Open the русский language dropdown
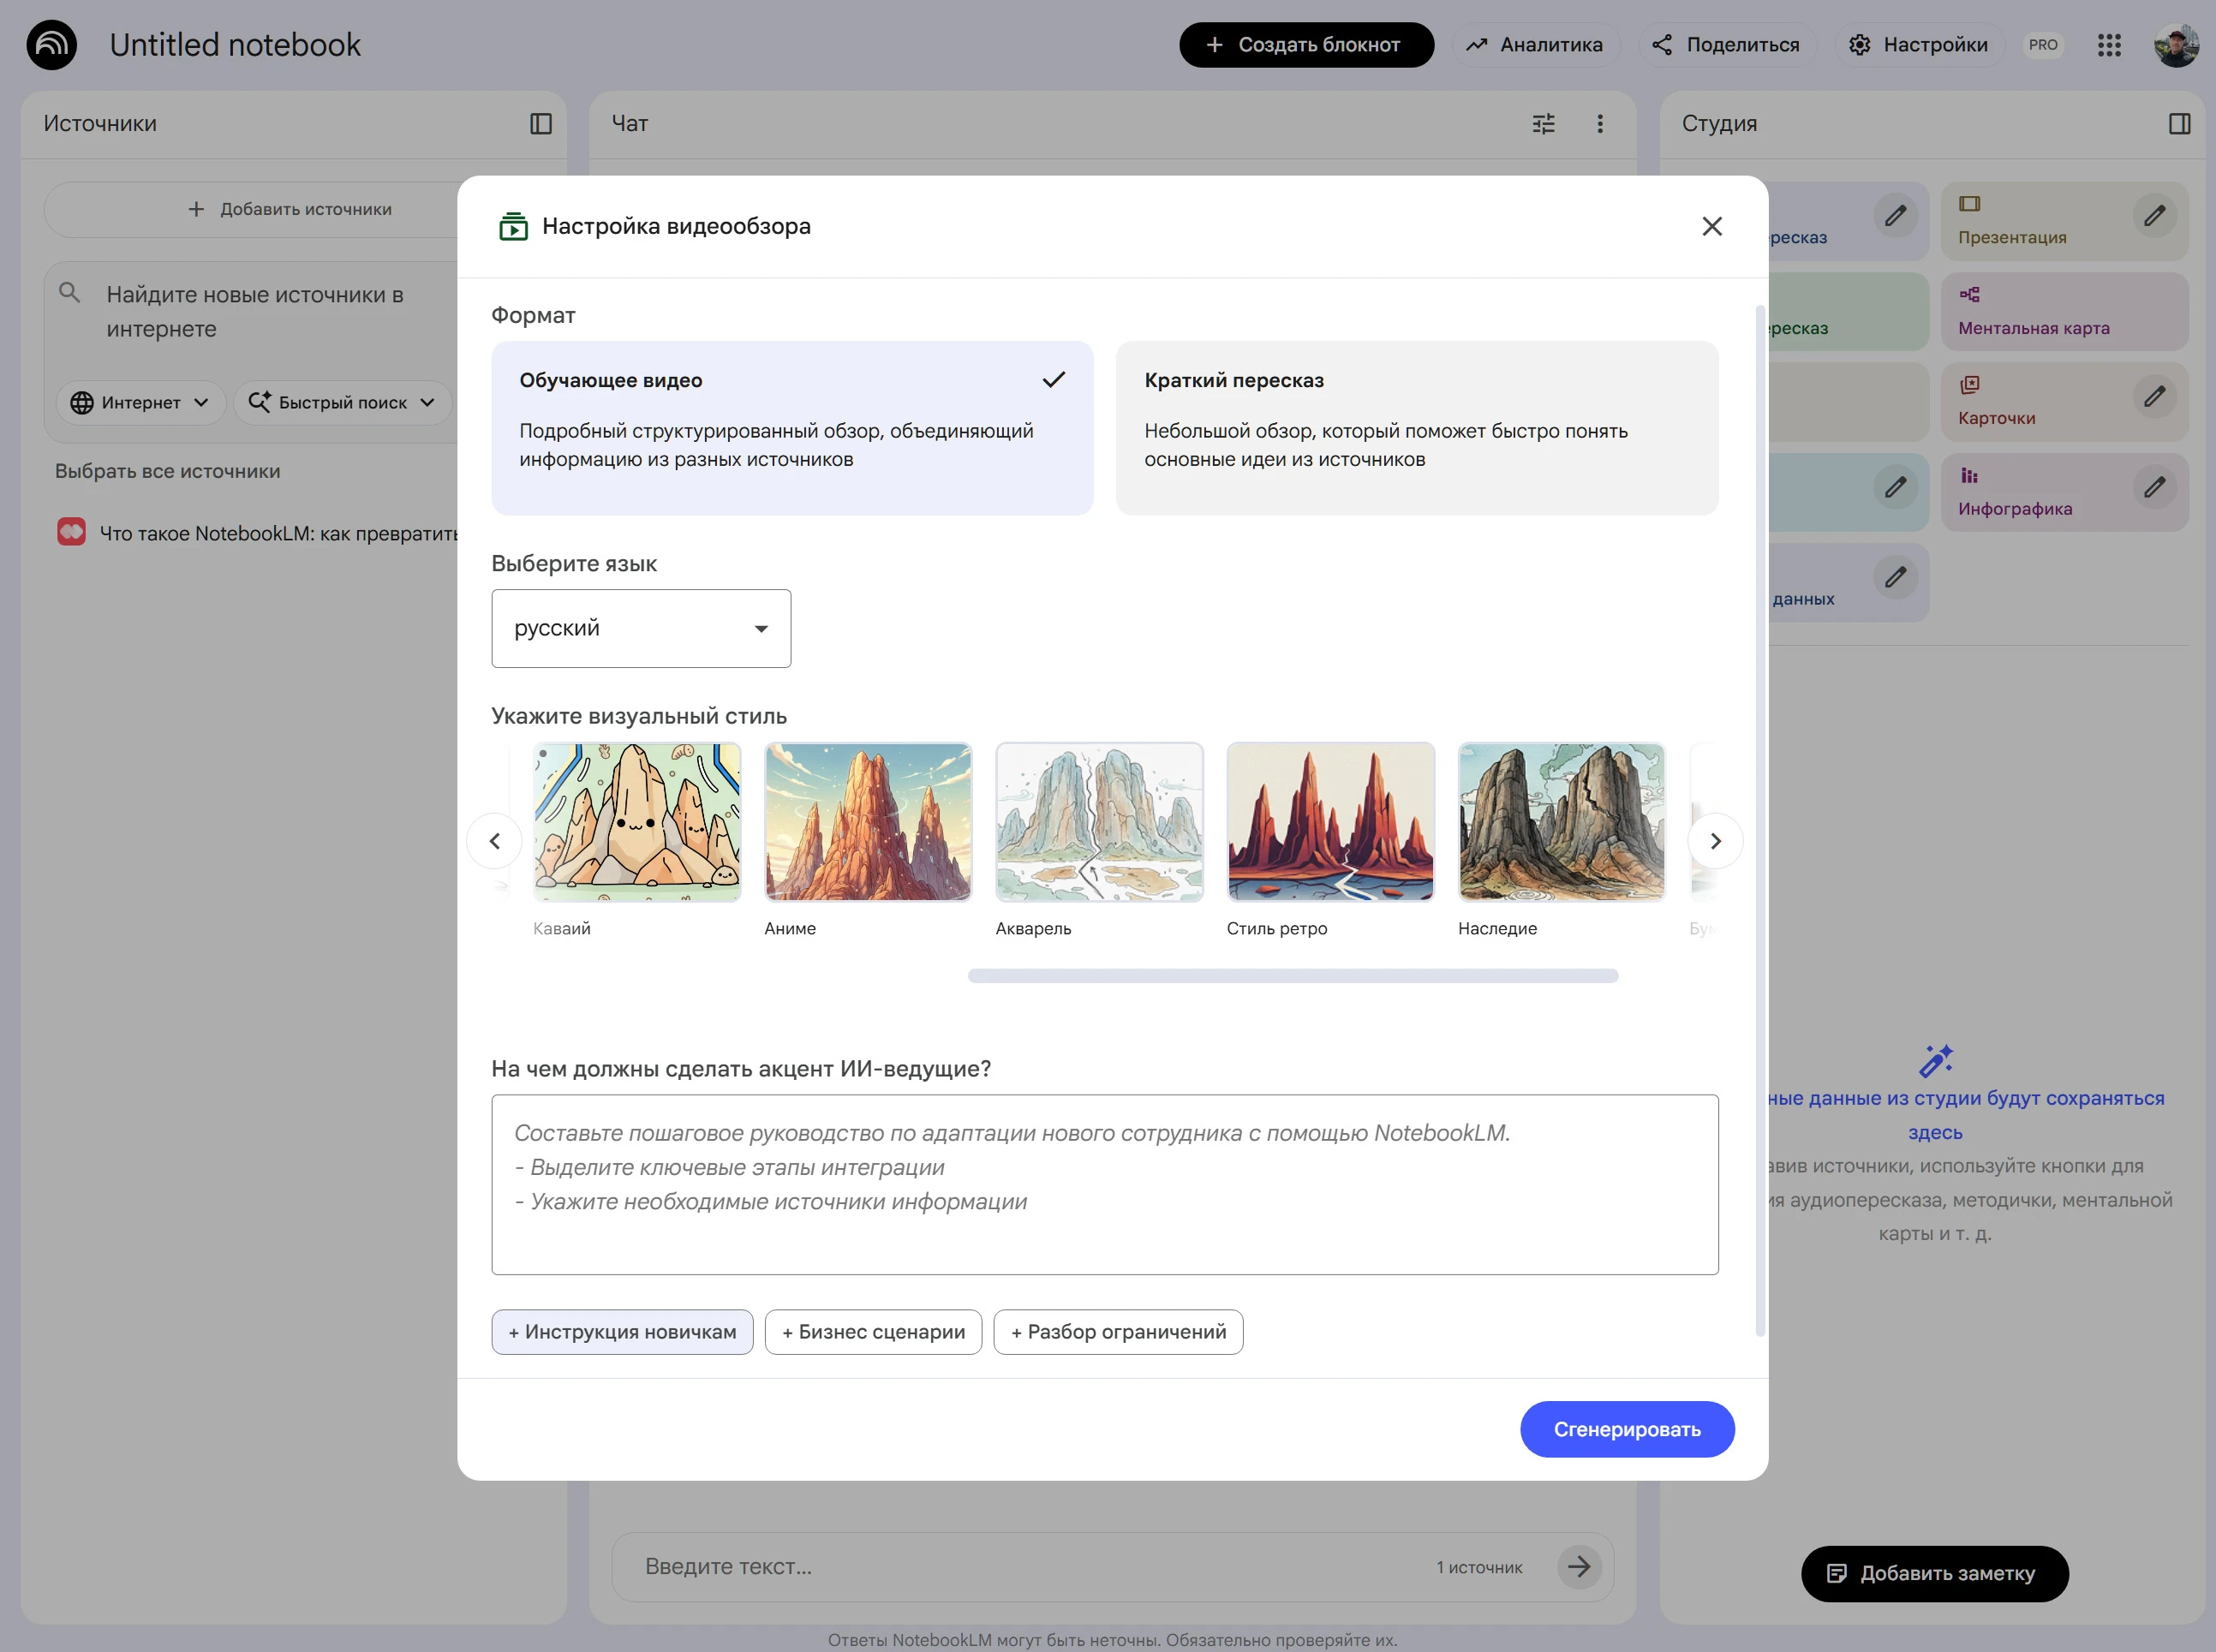 (640, 628)
